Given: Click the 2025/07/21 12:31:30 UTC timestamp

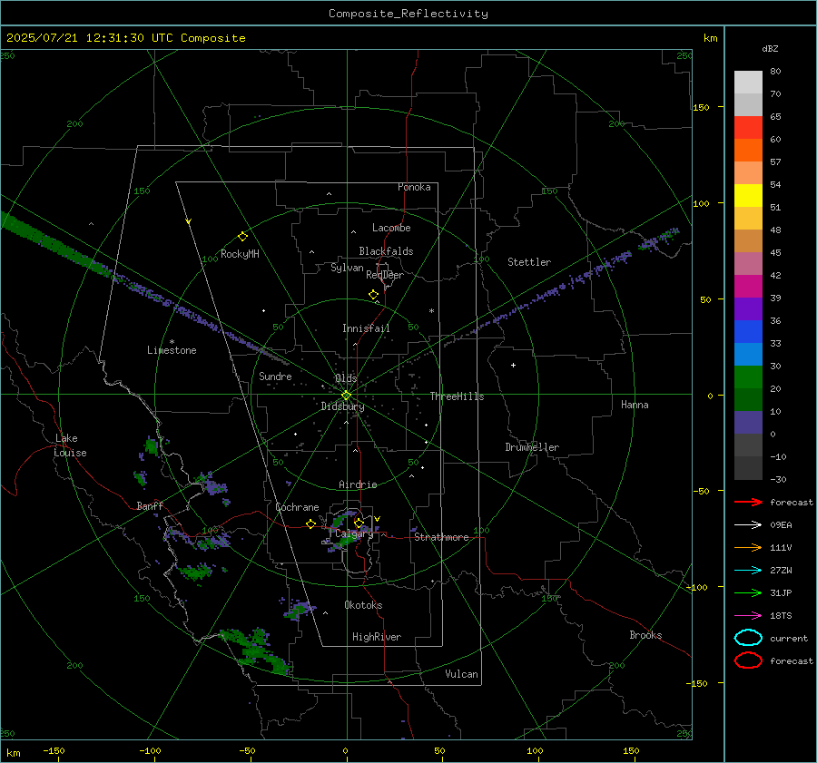Looking at the screenshot, I should click(x=126, y=38).
